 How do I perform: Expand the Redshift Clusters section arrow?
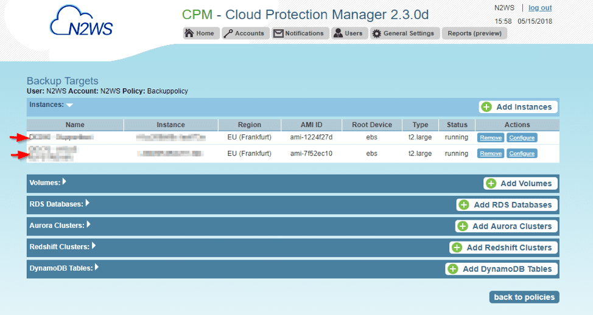(x=94, y=246)
